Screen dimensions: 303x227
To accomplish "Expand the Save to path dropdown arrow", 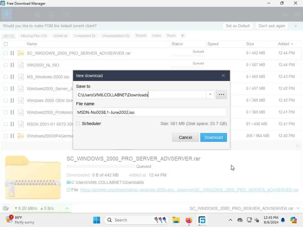I will [x=210, y=95].
